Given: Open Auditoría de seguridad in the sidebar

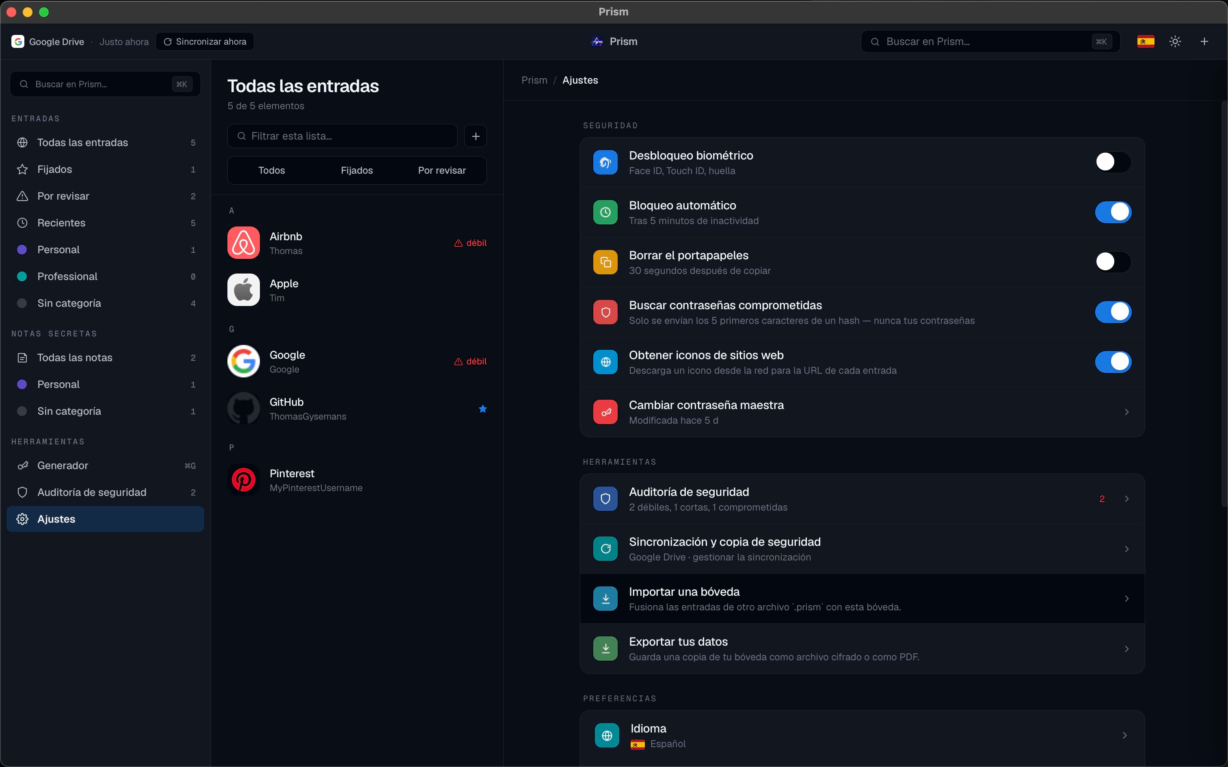Looking at the screenshot, I should (106, 492).
